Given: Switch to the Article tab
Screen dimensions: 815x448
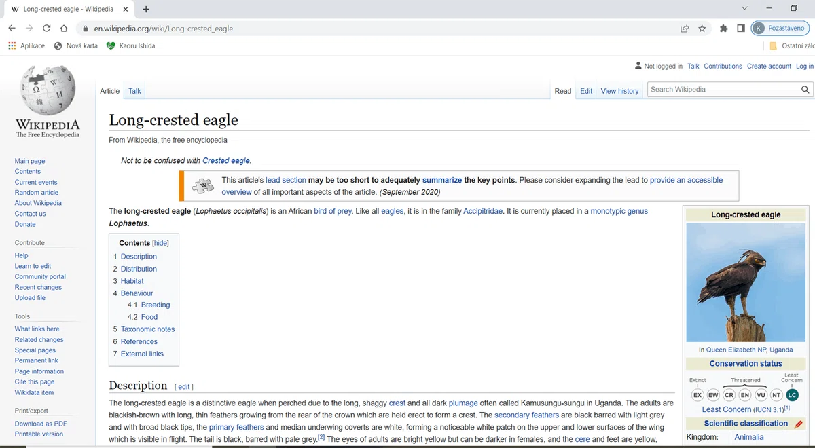Looking at the screenshot, I should [x=110, y=91].
